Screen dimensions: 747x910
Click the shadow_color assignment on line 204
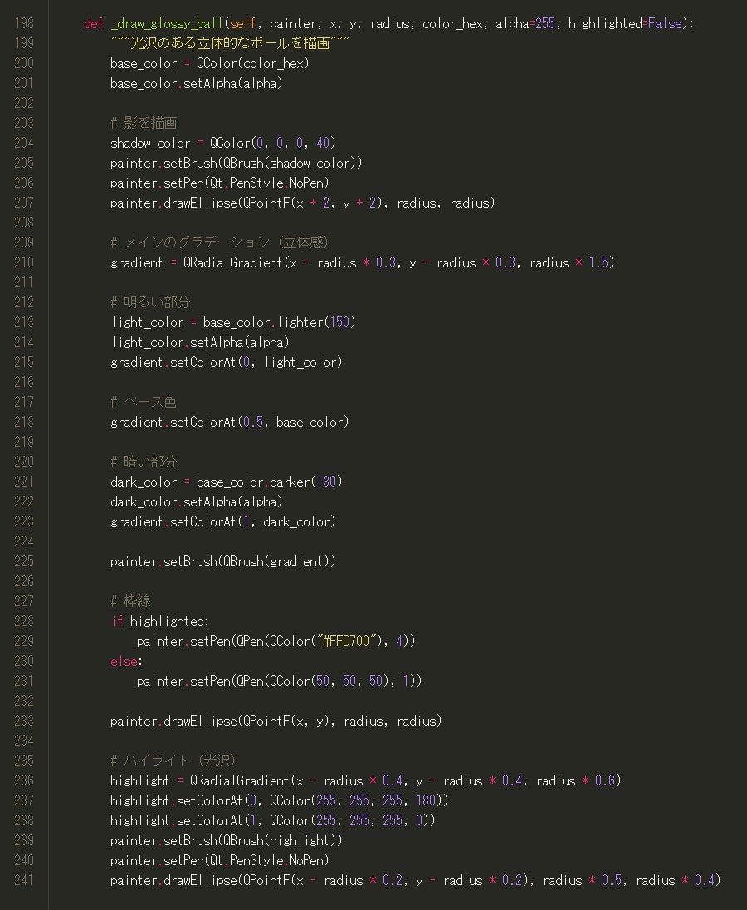coord(223,143)
